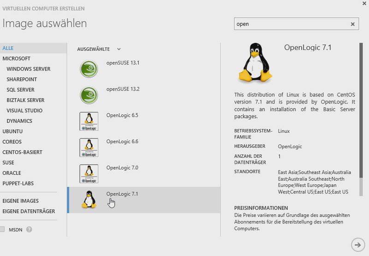Click the openSUSE 13.1 green logo icon
The height and width of the screenshot is (256, 369).
[x=89, y=69]
